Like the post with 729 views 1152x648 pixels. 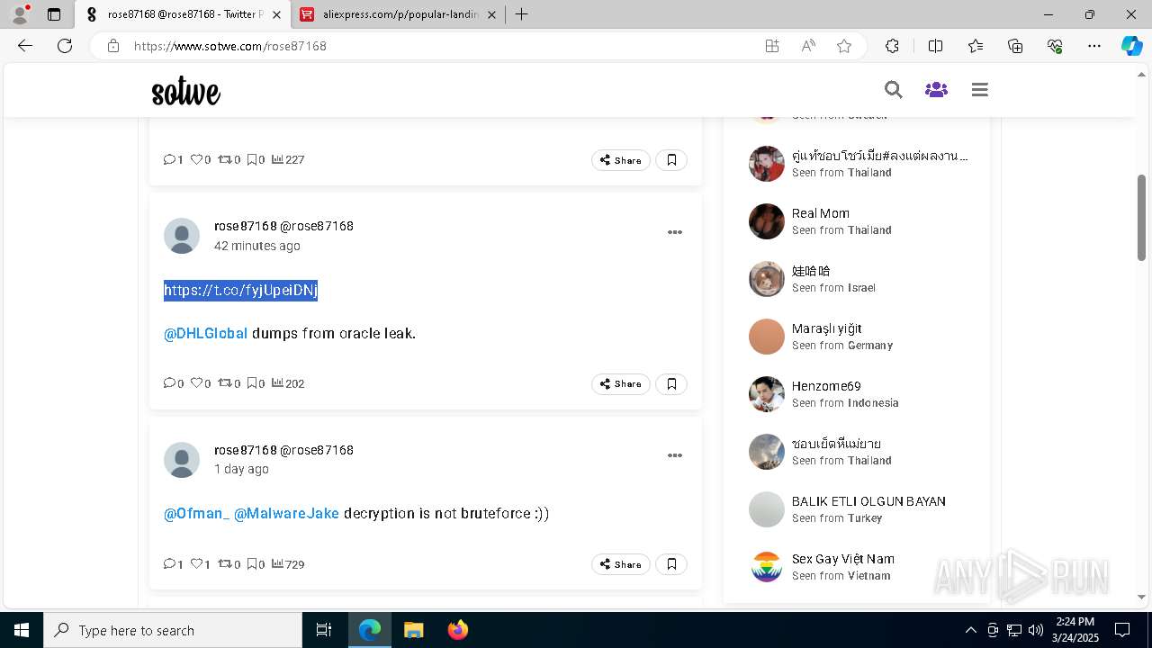pyautogui.click(x=196, y=563)
